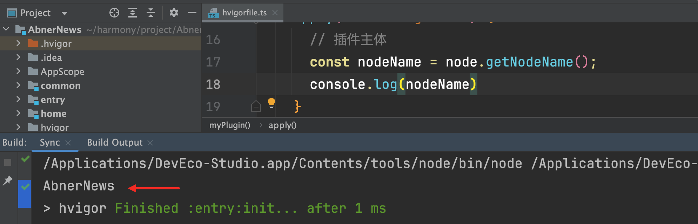This screenshot has height=224, width=698.
Task: Select the home module row
Action: tap(101, 113)
